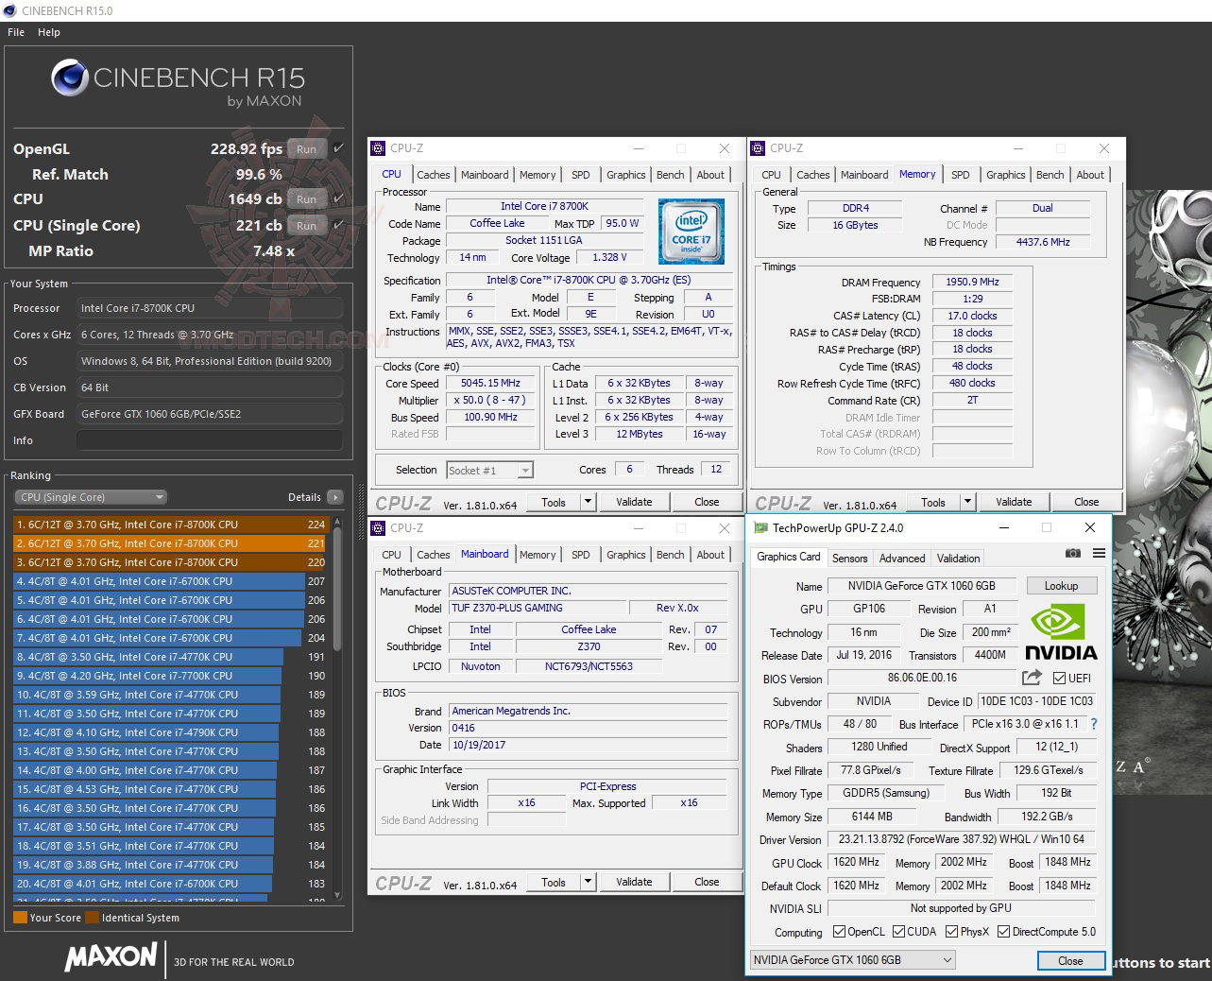Open the CPU (Single Core) ranking dropdown
The height and width of the screenshot is (981, 1212).
coord(89,496)
